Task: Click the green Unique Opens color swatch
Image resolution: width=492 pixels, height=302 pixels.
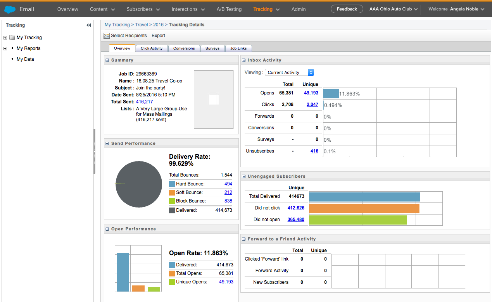Action: pyautogui.click(x=172, y=282)
